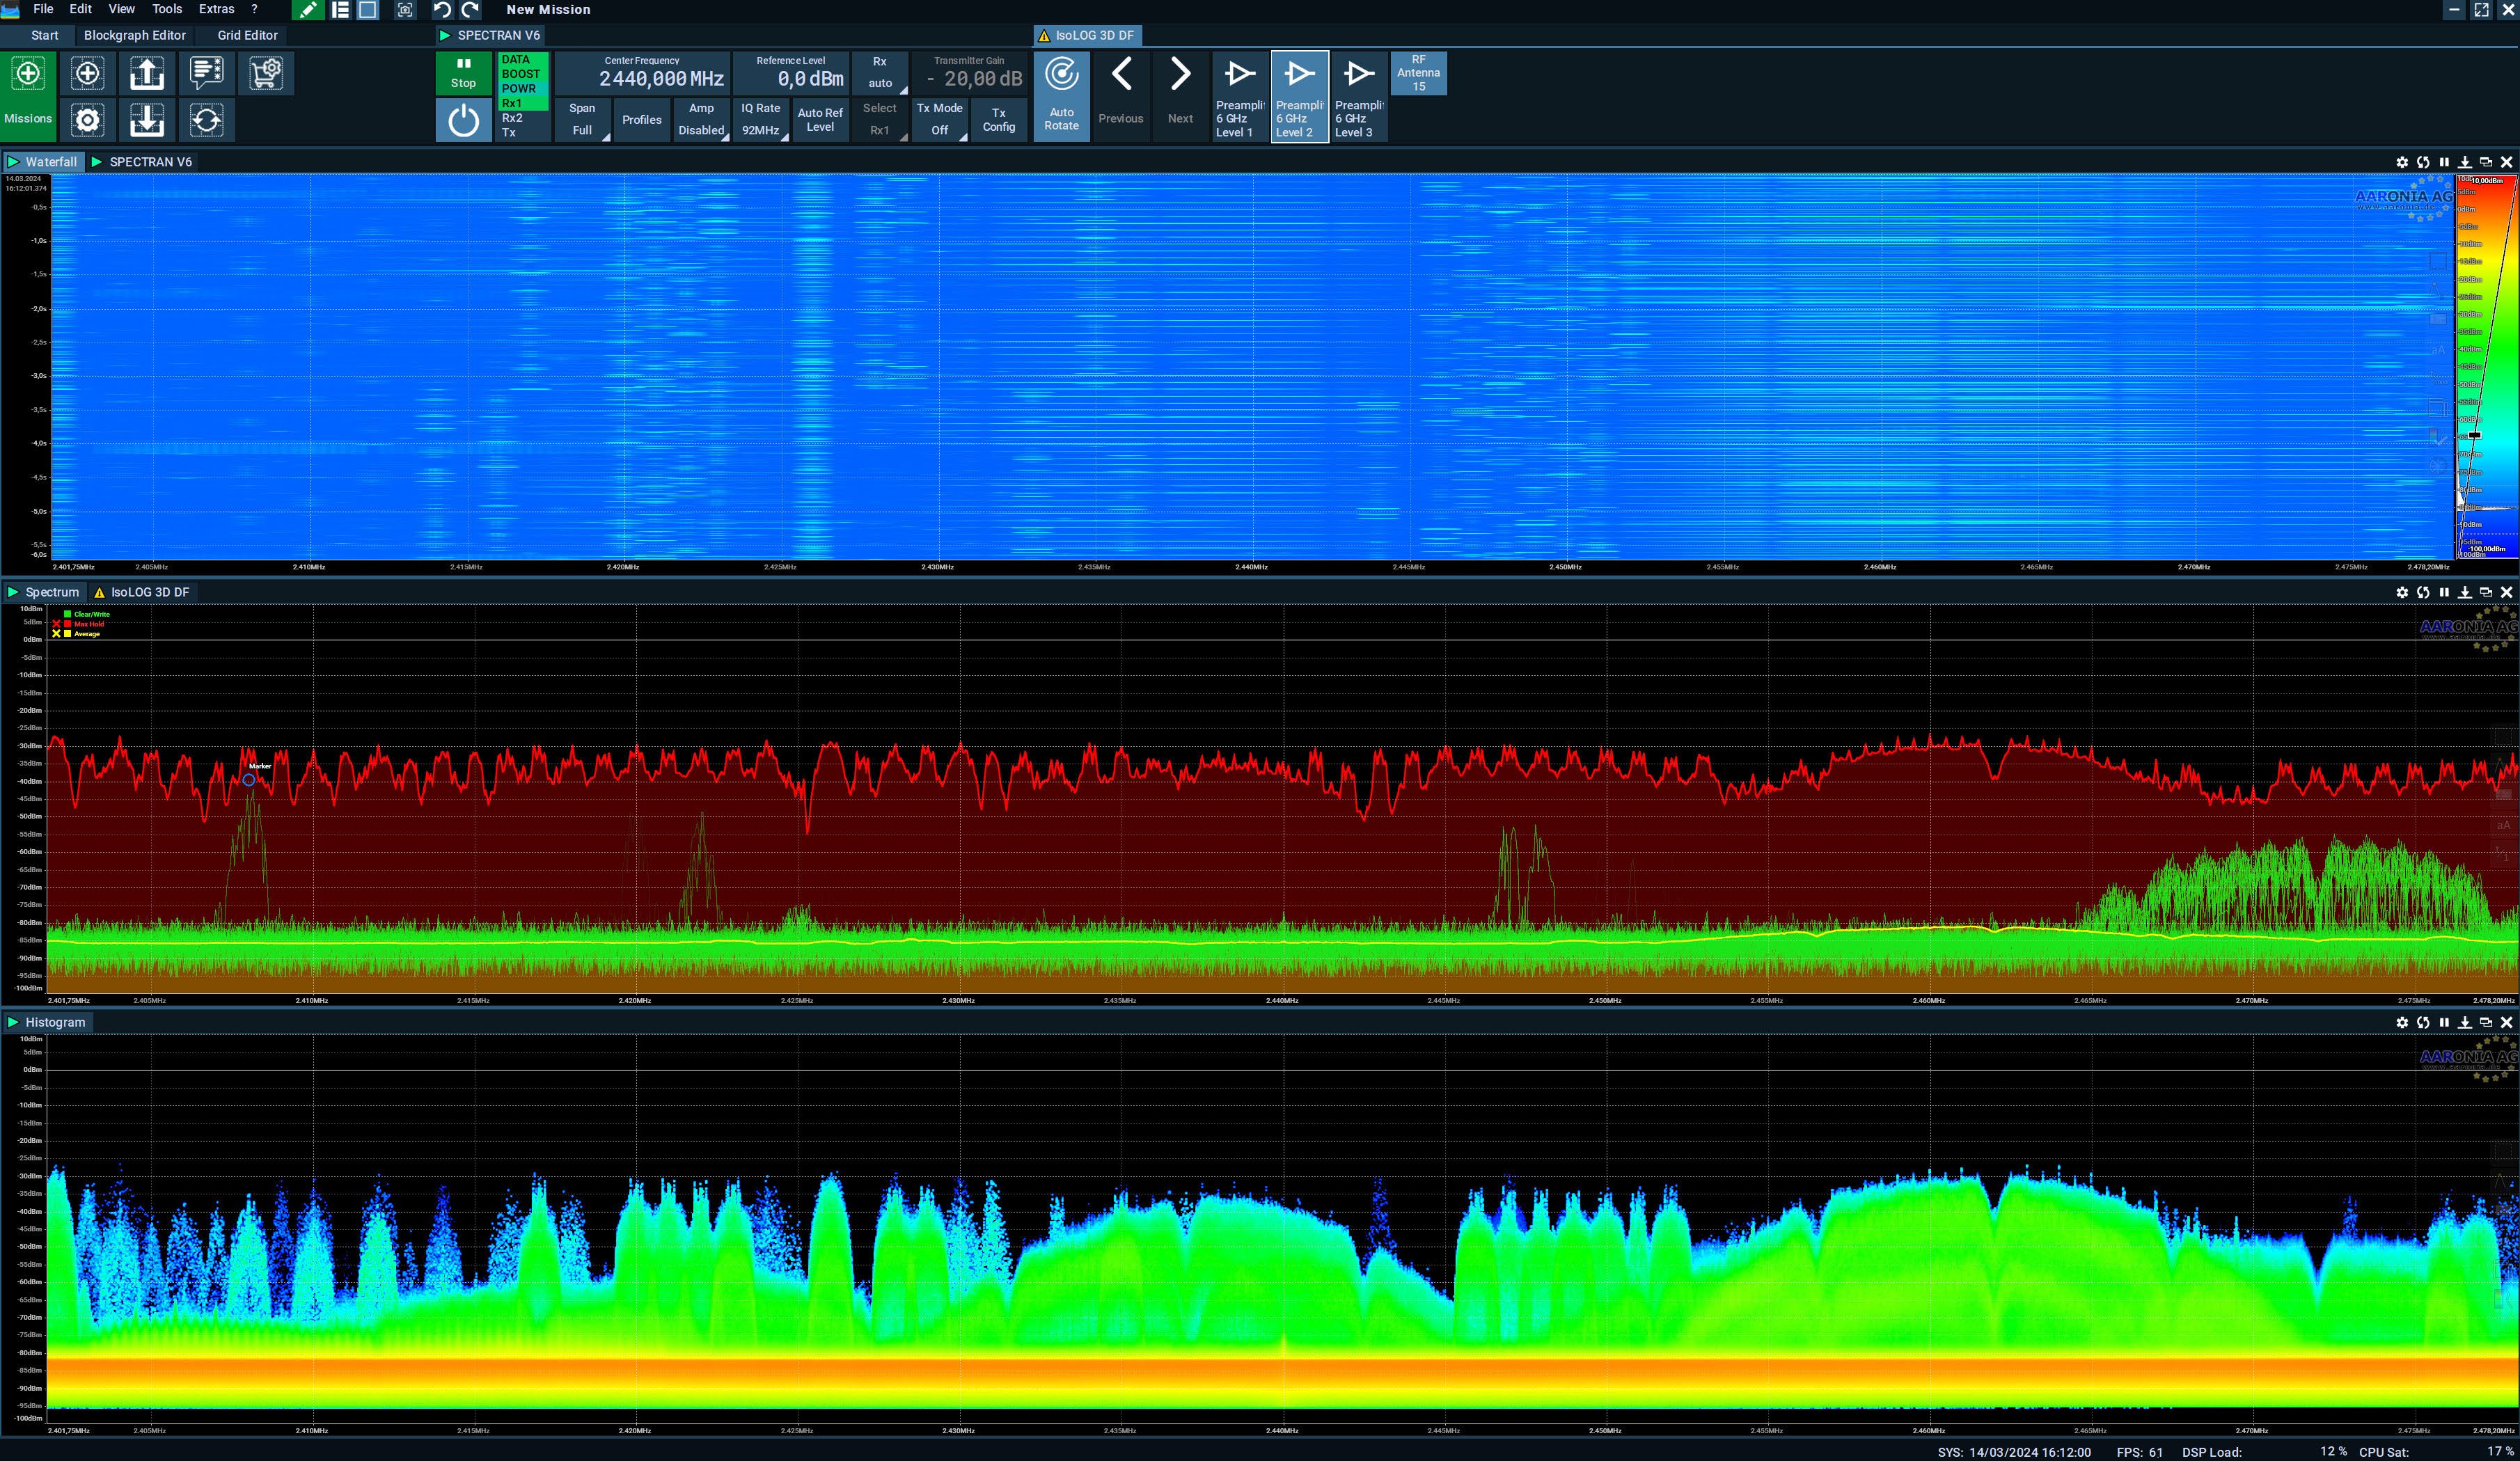Click the Clear/Write green color swatch

[x=68, y=614]
